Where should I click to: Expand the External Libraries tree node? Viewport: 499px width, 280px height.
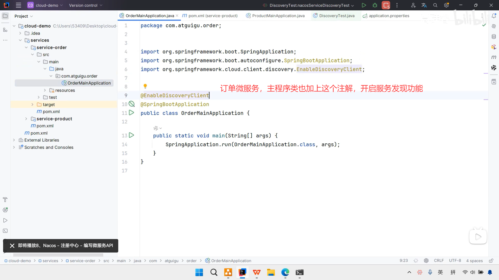coord(14,140)
